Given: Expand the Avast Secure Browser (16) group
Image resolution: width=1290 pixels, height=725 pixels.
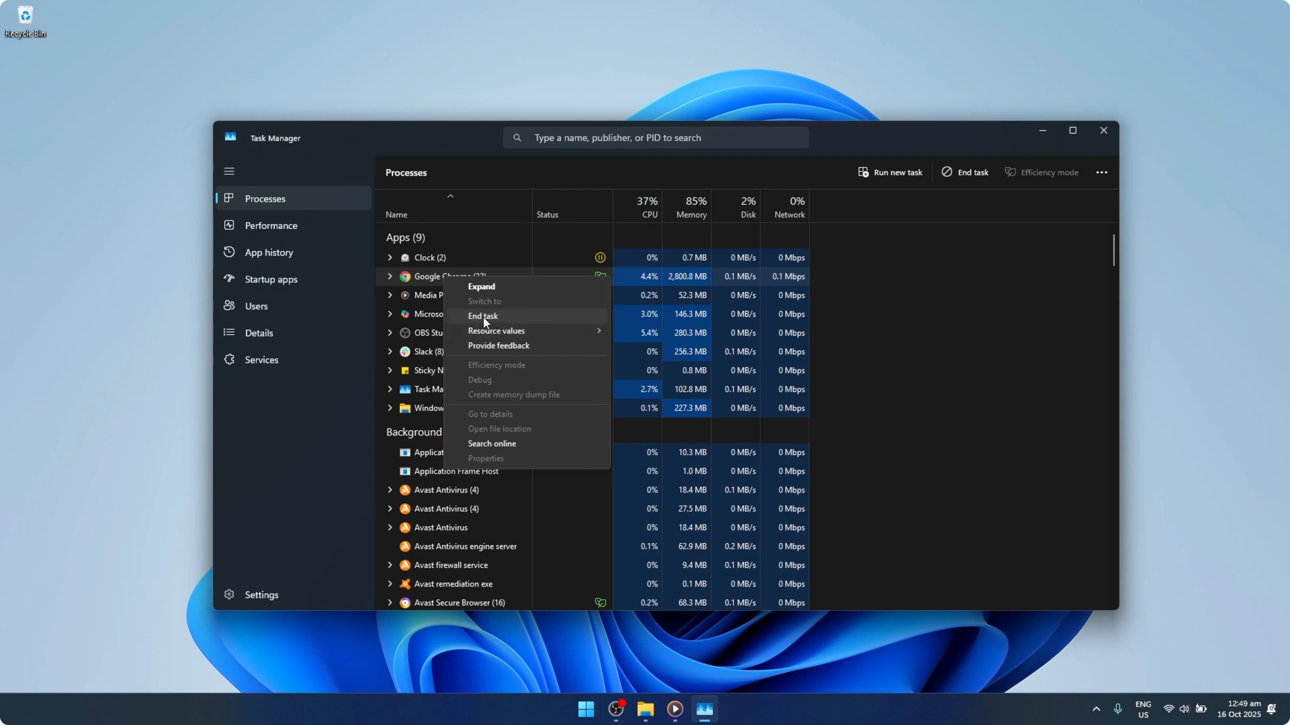Looking at the screenshot, I should pos(389,603).
